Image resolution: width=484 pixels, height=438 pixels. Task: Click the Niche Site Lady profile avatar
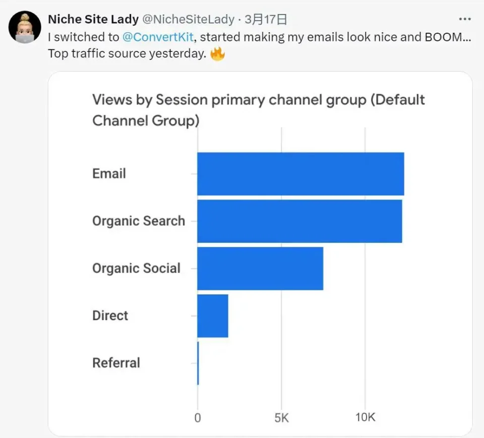[25, 27]
